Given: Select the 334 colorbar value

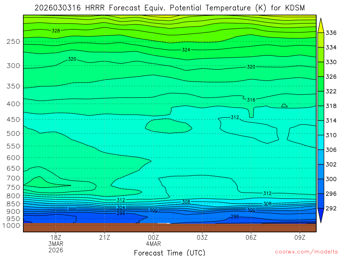Looking at the screenshot, I should click(x=331, y=47).
